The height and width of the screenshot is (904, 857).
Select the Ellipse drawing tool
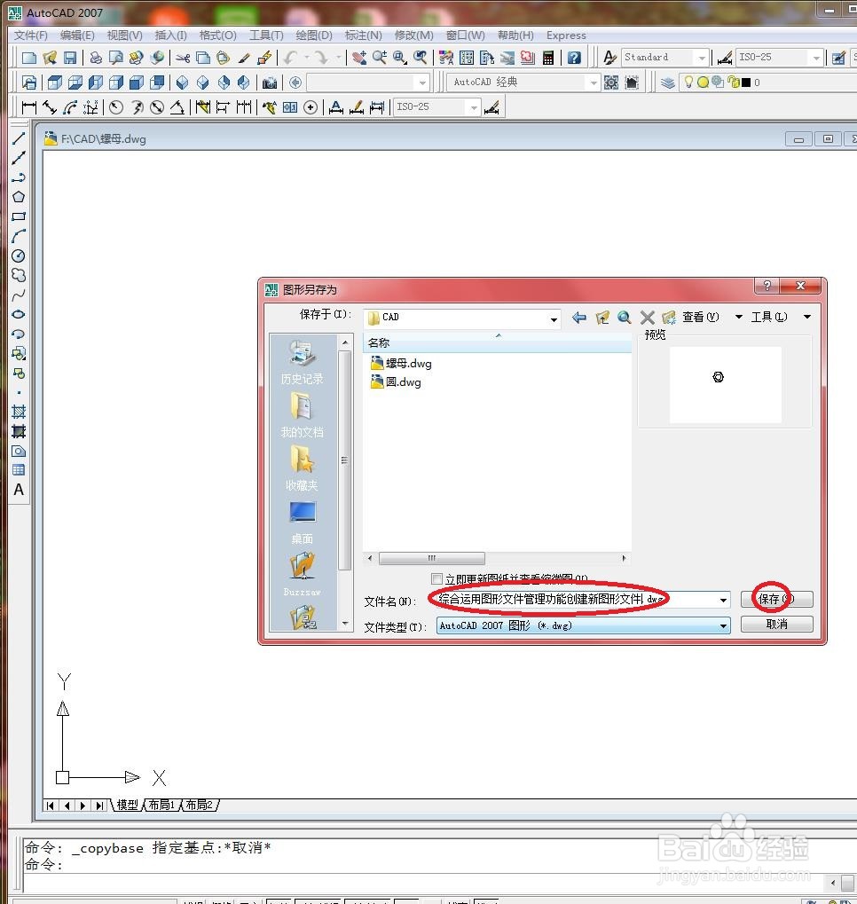tap(19, 315)
